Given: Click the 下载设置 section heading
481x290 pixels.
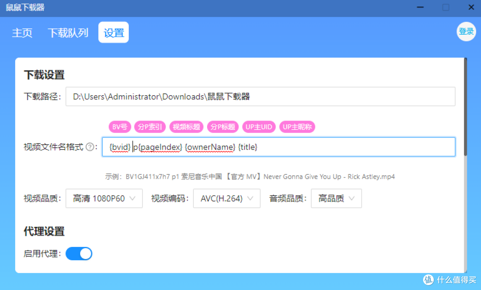Looking at the screenshot, I should tap(44, 75).
